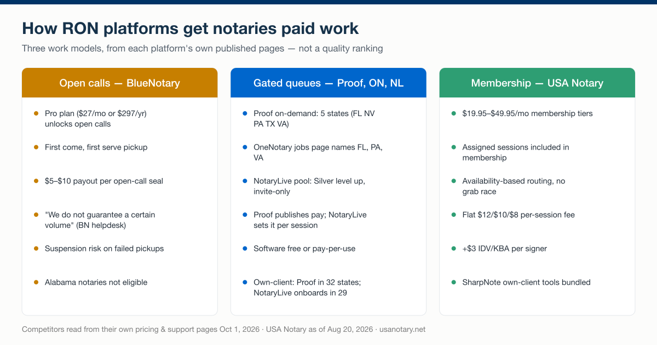Click the 'We do not guarantee a certain volume' quote
Viewport: 657px width, 345px height.
tap(100, 220)
